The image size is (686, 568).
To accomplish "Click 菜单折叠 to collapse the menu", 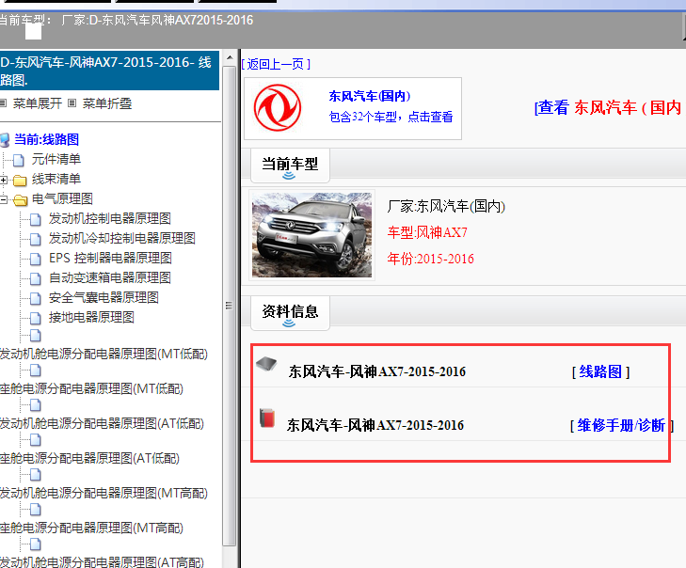I will (x=107, y=103).
